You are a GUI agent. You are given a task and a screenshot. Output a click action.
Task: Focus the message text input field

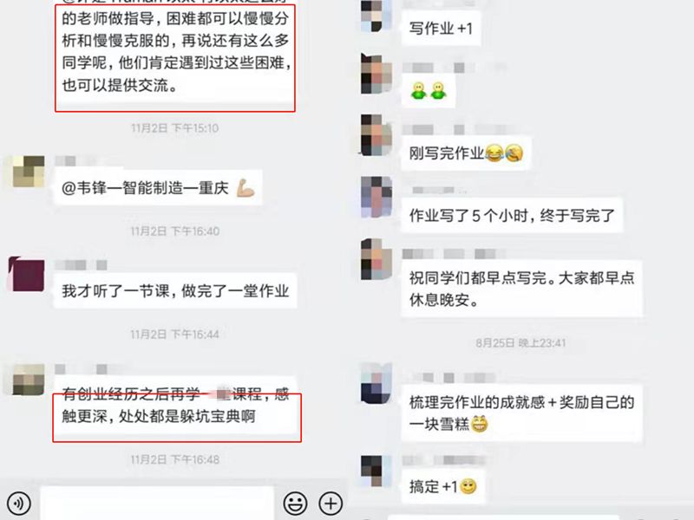pyautogui.click(x=157, y=504)
